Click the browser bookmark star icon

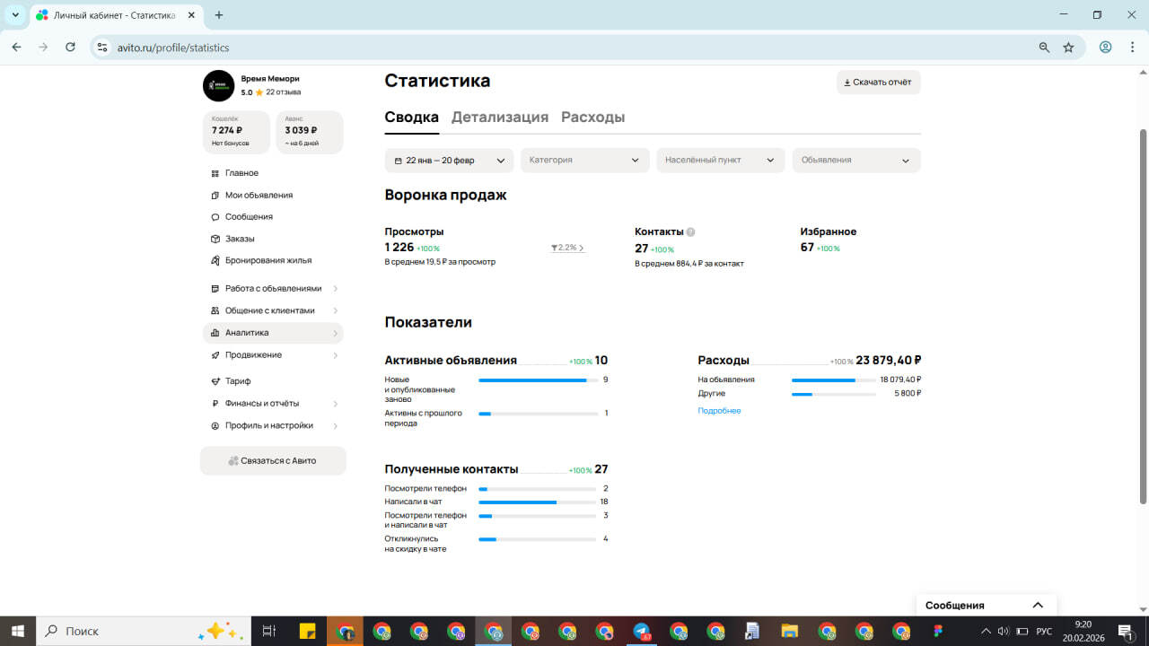(1068, 48)
